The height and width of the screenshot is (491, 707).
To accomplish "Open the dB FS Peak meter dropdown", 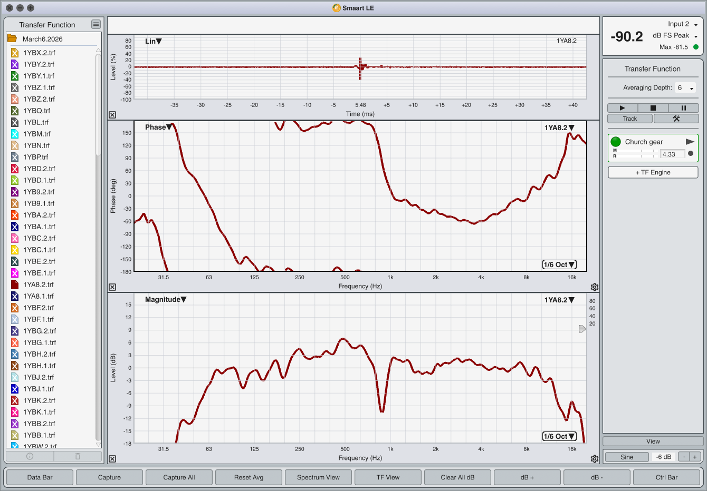I will (x=675, y=36).
